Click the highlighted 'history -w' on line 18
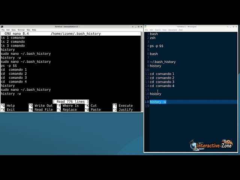The height and width of the screenshot is (180, 240). point(158,102)
